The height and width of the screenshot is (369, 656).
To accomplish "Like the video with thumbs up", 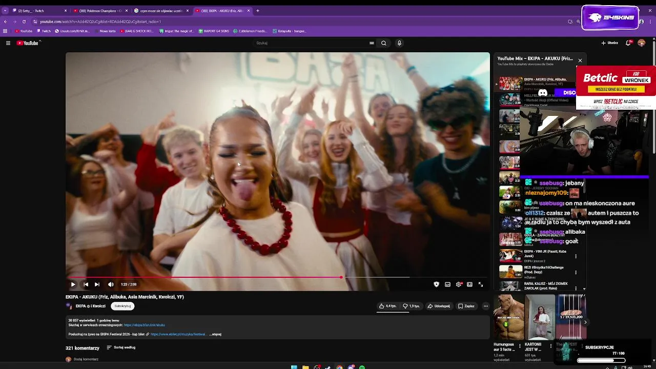I will point(387,306).
